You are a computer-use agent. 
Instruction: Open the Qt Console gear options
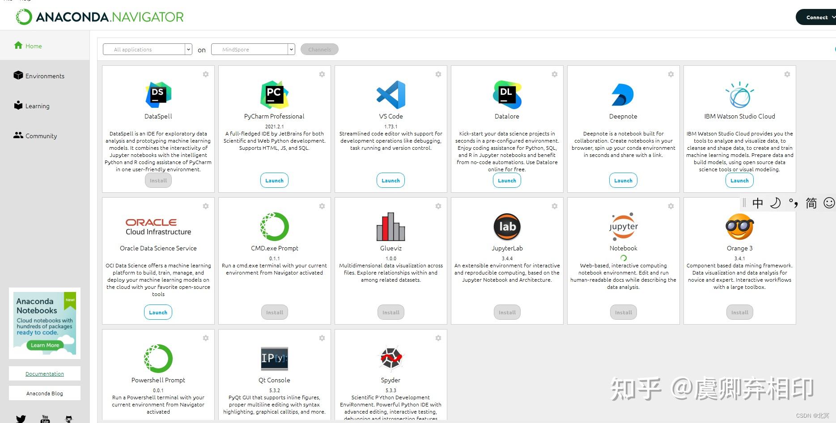coord(322,338)
